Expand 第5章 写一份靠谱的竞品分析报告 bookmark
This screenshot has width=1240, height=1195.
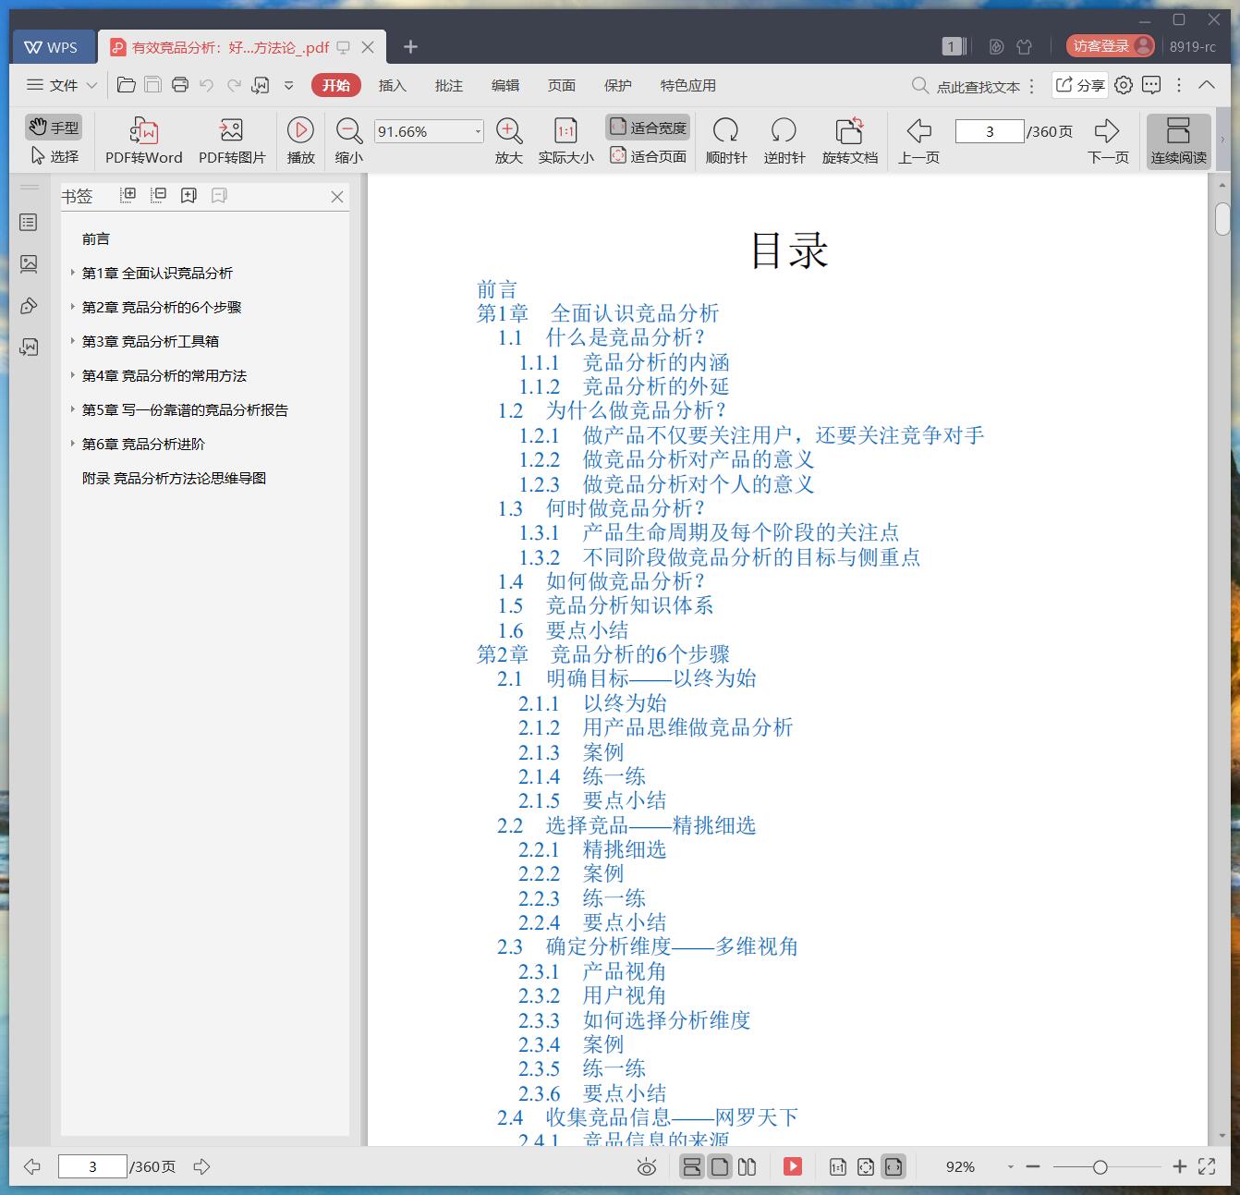(x=73, y=409)
